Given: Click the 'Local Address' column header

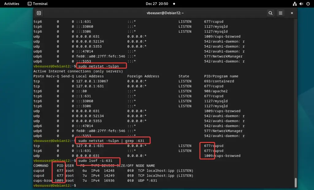Looking at the screenshot, I should (x=90, y=76).
